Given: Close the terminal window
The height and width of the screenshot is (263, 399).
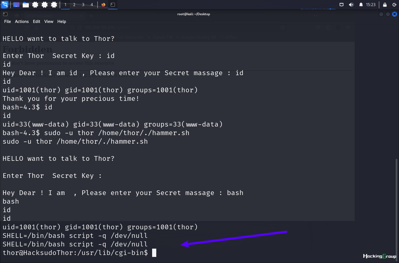Looking at the screenshot, I should click(x=395, y=14).
